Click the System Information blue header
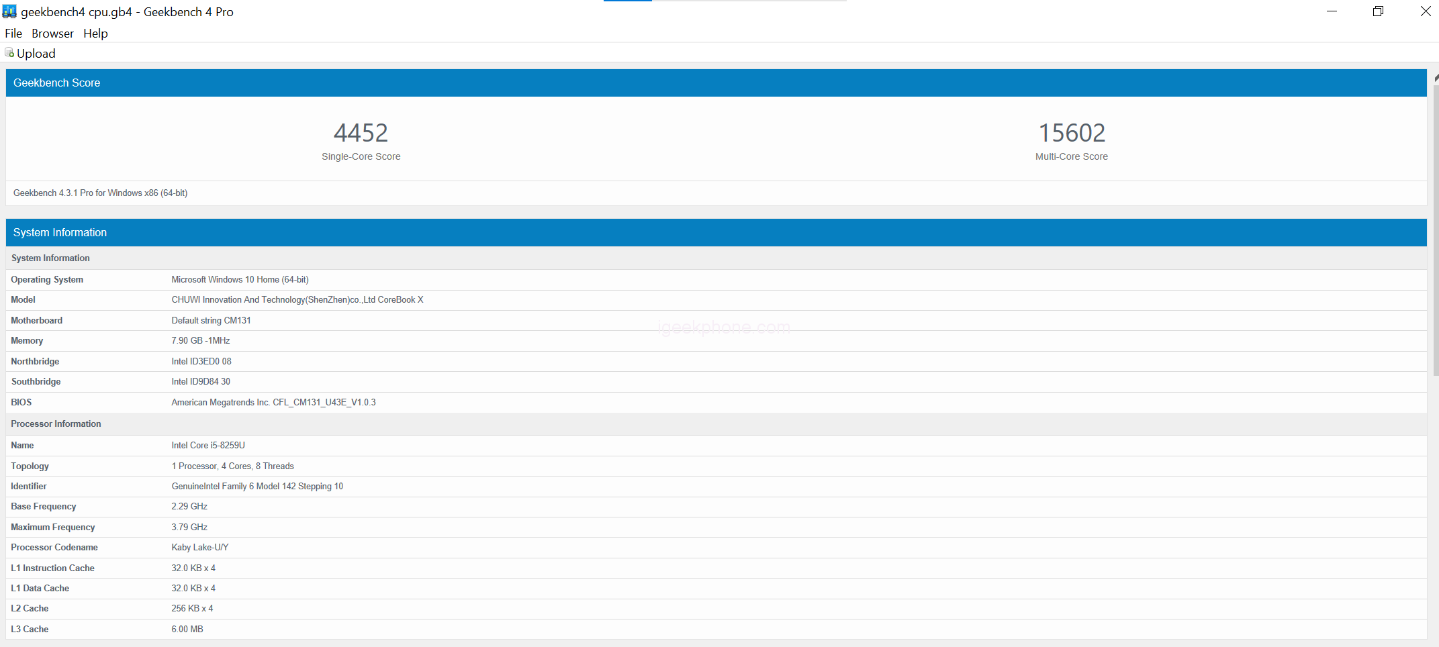 pos(716,232)
